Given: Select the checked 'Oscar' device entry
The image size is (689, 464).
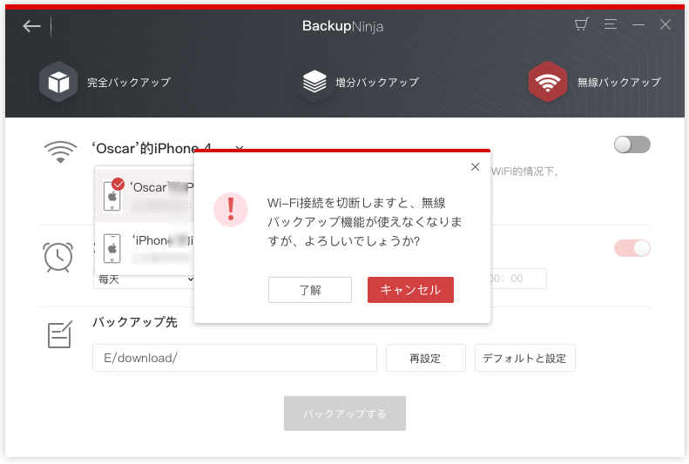Looking at the screenshot, I should (145, 196).
